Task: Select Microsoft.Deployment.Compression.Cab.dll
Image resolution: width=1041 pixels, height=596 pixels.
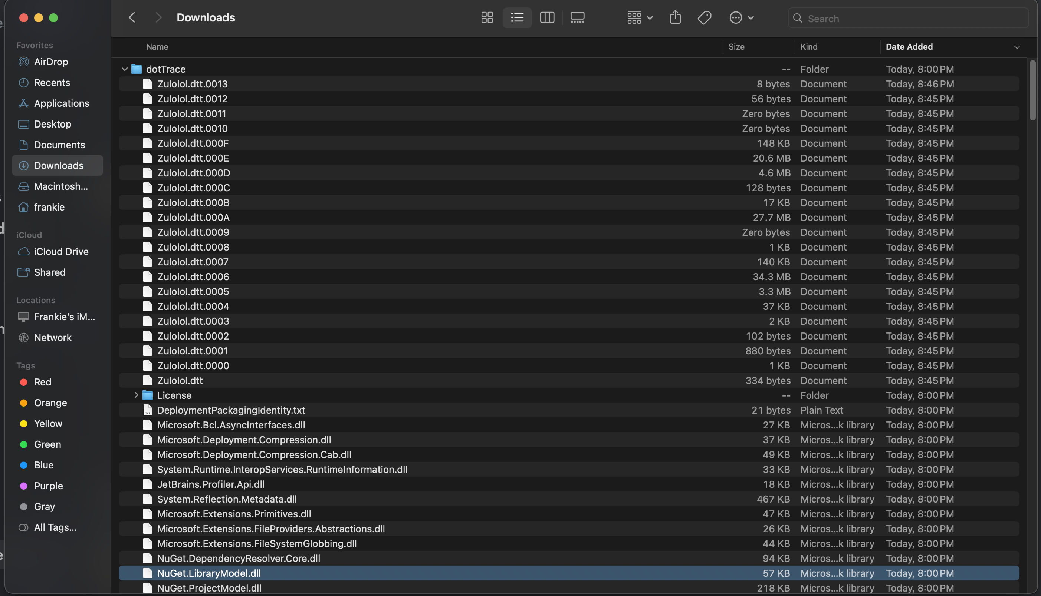Action: click(x=569, y=455)
